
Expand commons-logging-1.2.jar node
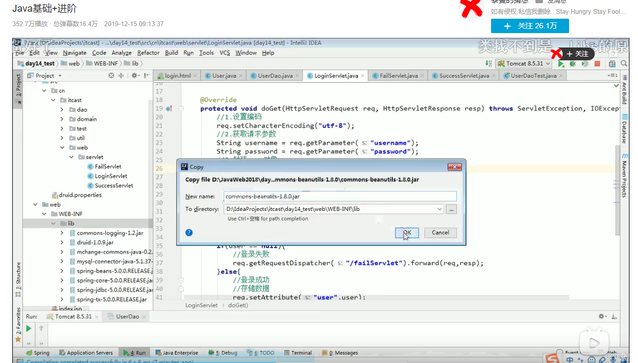(x=62, y=233)
